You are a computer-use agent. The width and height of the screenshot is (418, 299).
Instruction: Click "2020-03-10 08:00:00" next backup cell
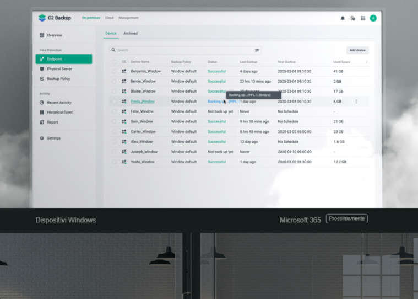[294, 152]
